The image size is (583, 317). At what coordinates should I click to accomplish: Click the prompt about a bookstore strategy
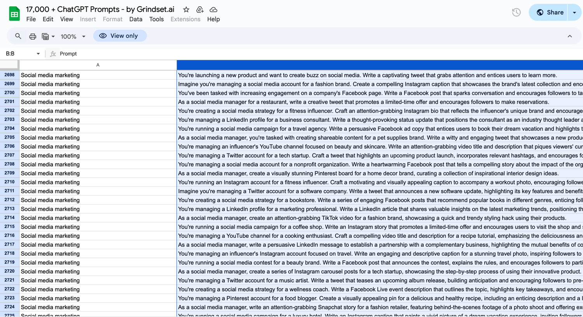click(380, 200)
